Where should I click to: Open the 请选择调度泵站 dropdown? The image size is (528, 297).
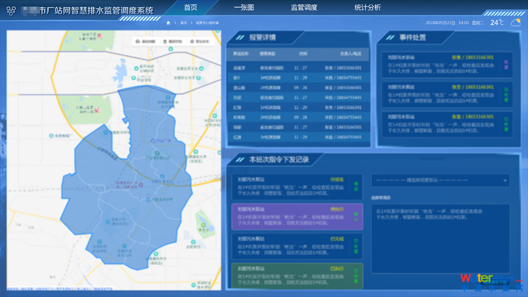(x=440, y=180)
